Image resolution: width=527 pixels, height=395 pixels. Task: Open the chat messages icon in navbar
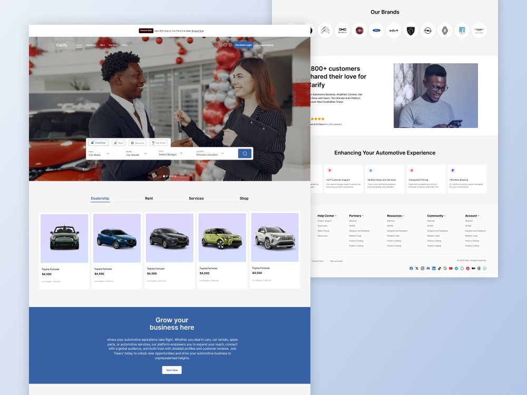click(x=225, y=45)
